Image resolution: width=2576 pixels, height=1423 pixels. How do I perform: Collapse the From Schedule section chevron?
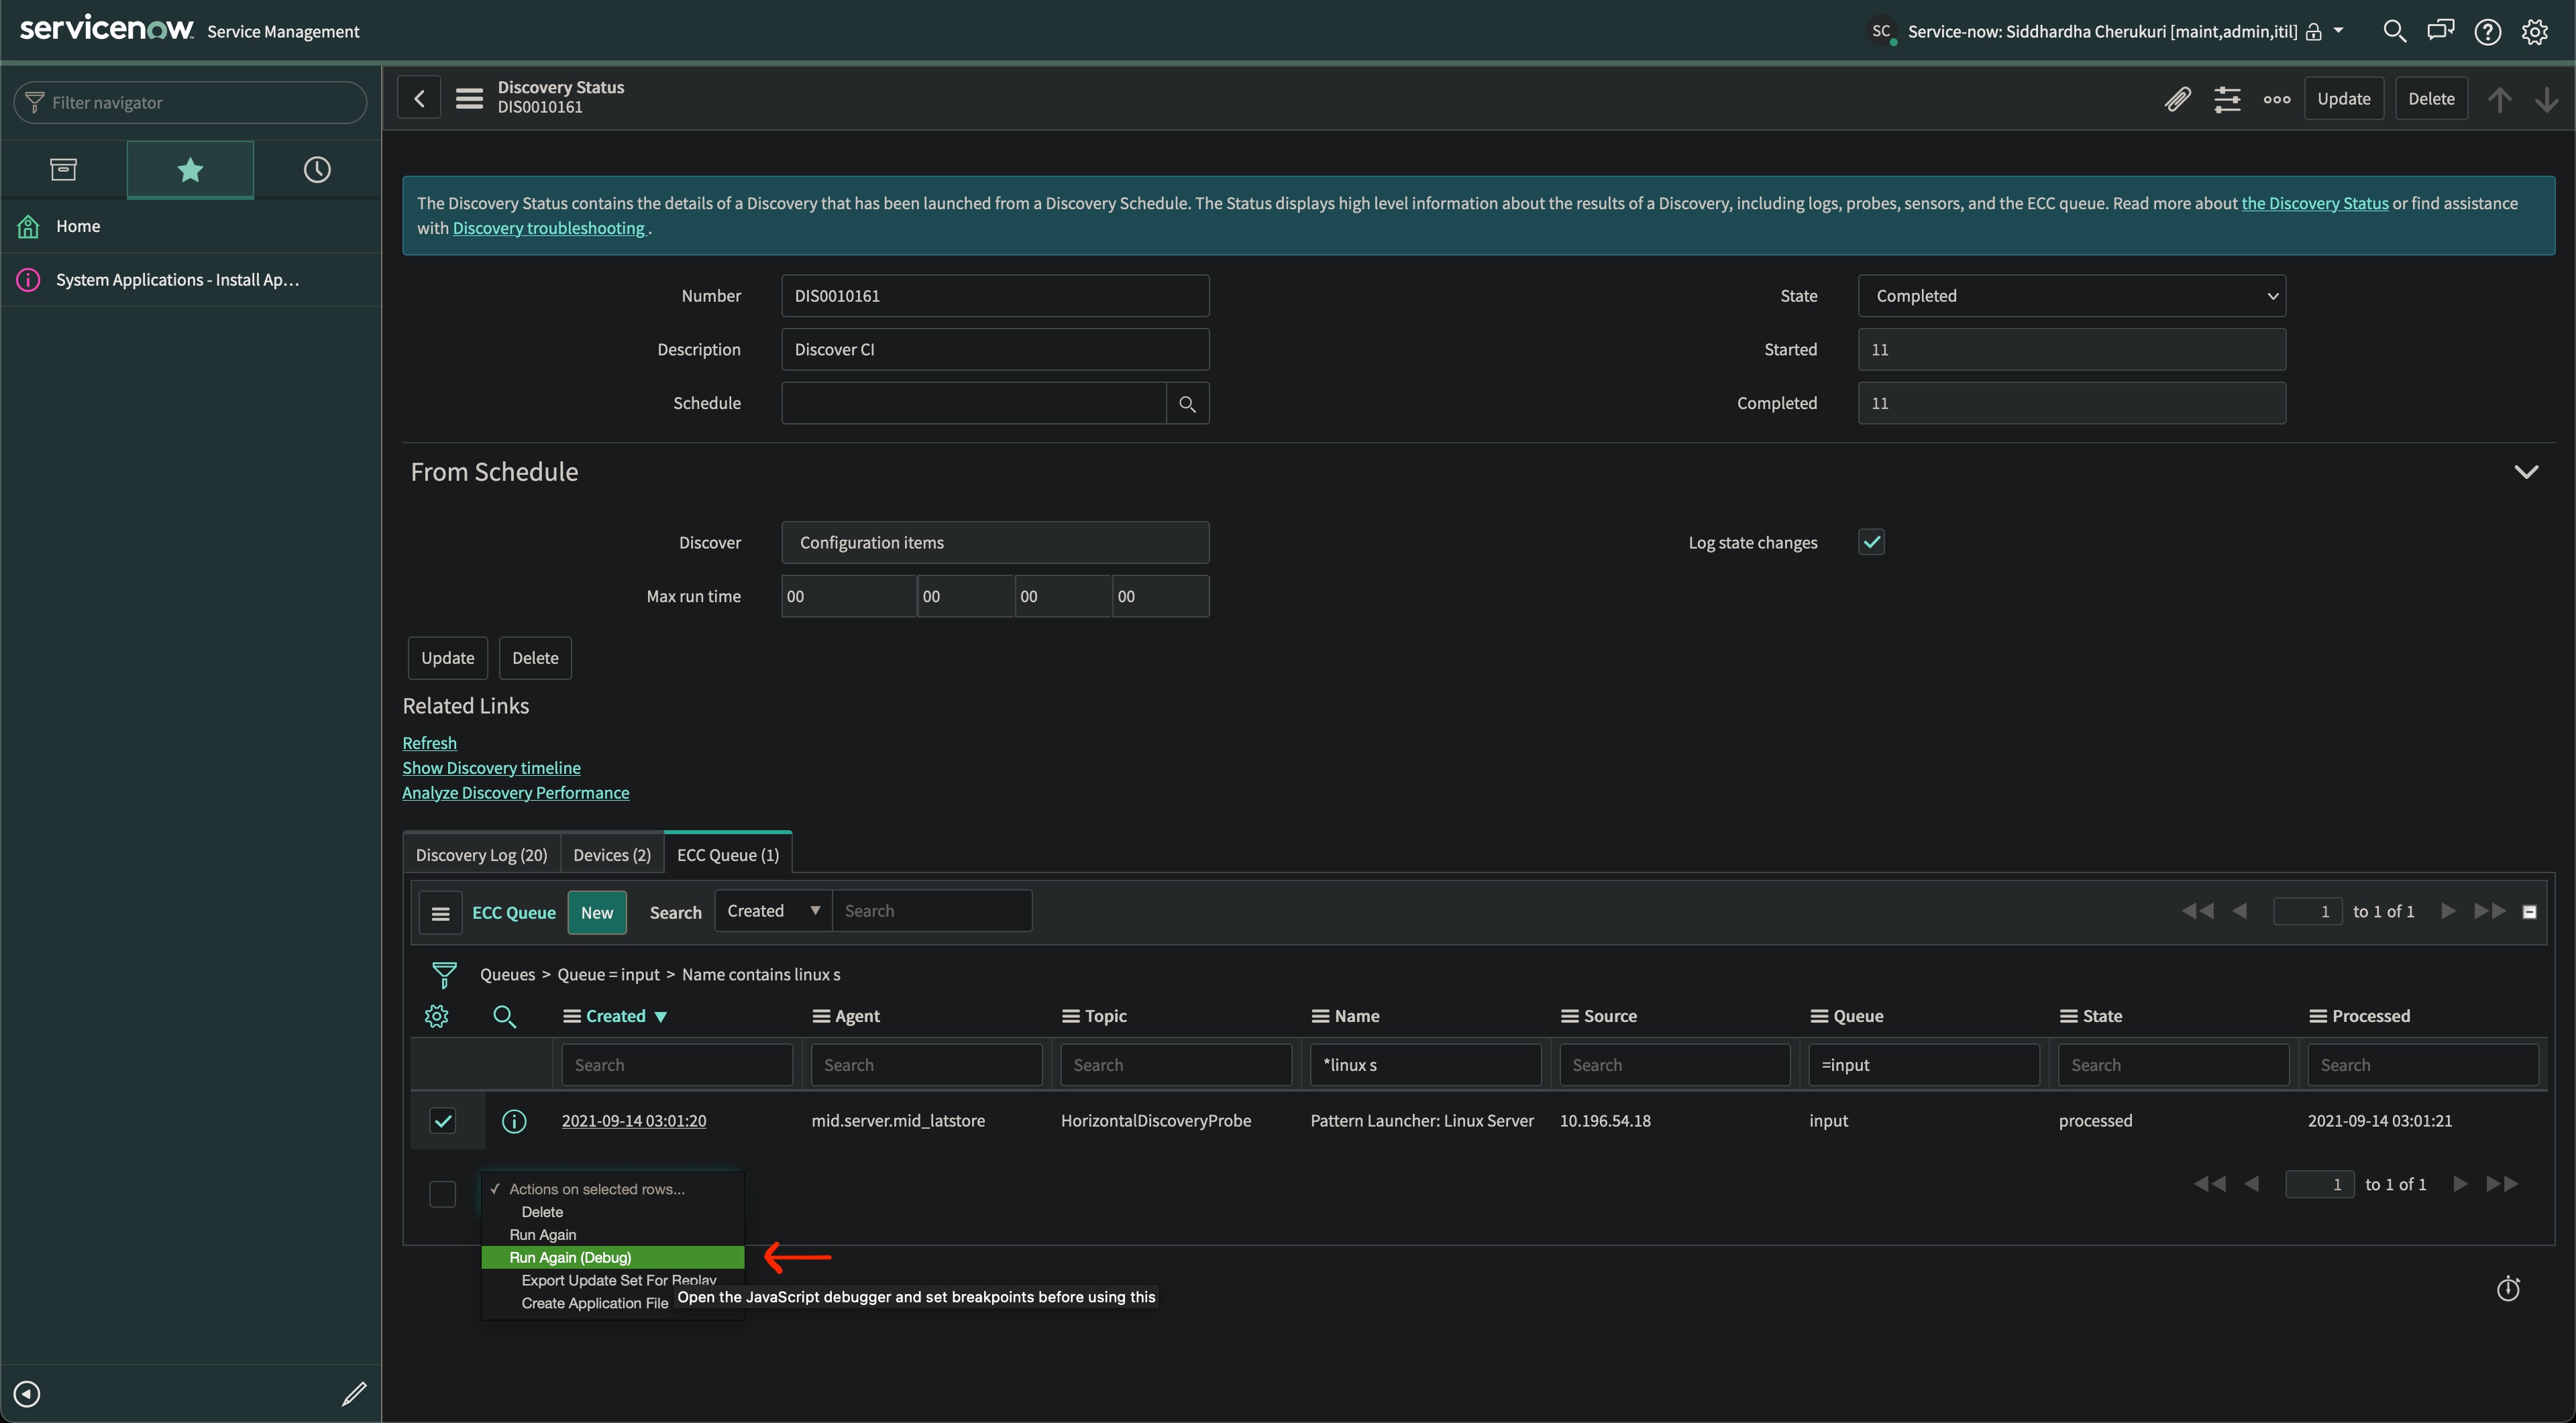[2526, 473]
